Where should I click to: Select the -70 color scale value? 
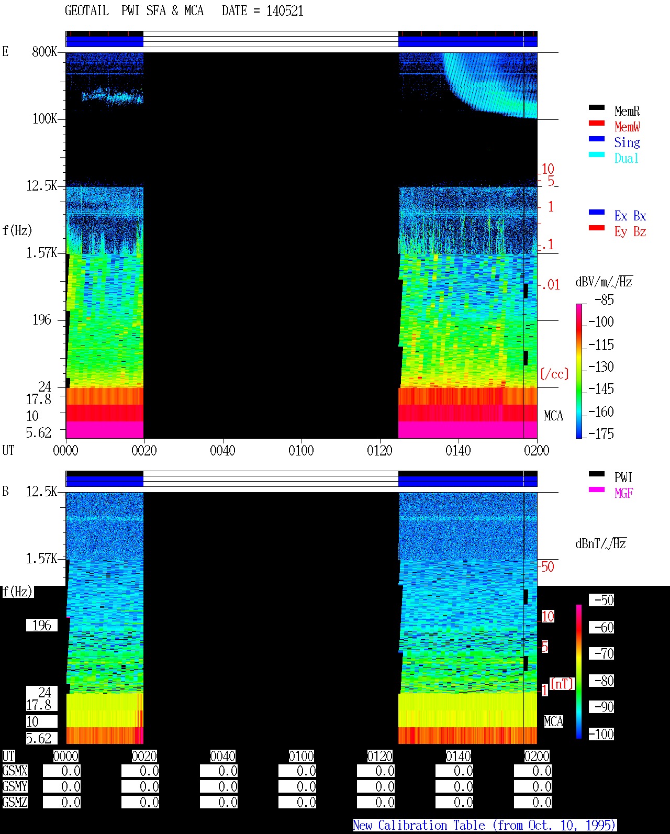[601, 653]
